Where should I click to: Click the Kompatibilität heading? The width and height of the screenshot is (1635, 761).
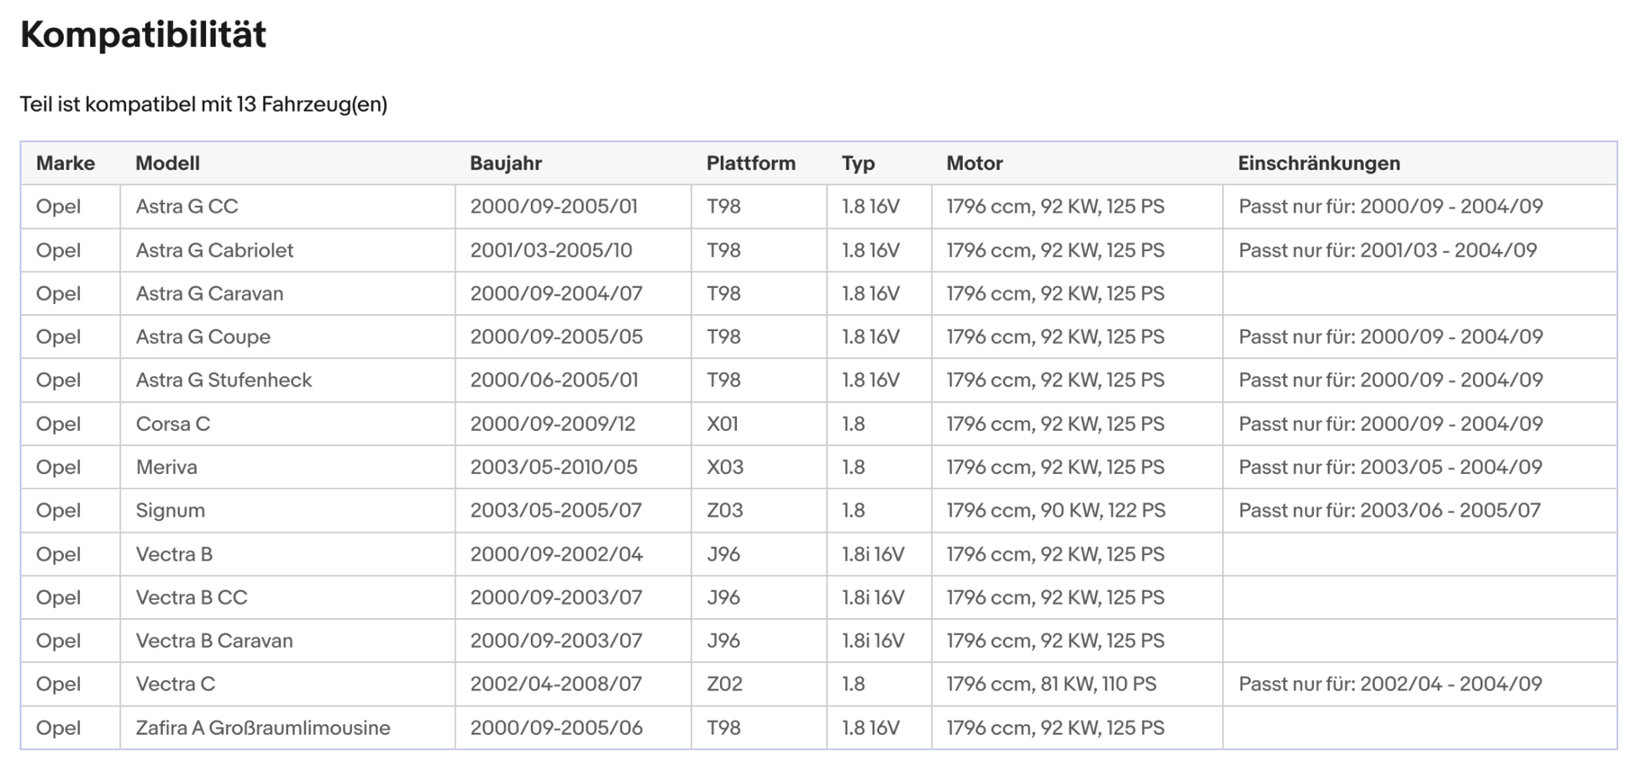pos(143,35)
